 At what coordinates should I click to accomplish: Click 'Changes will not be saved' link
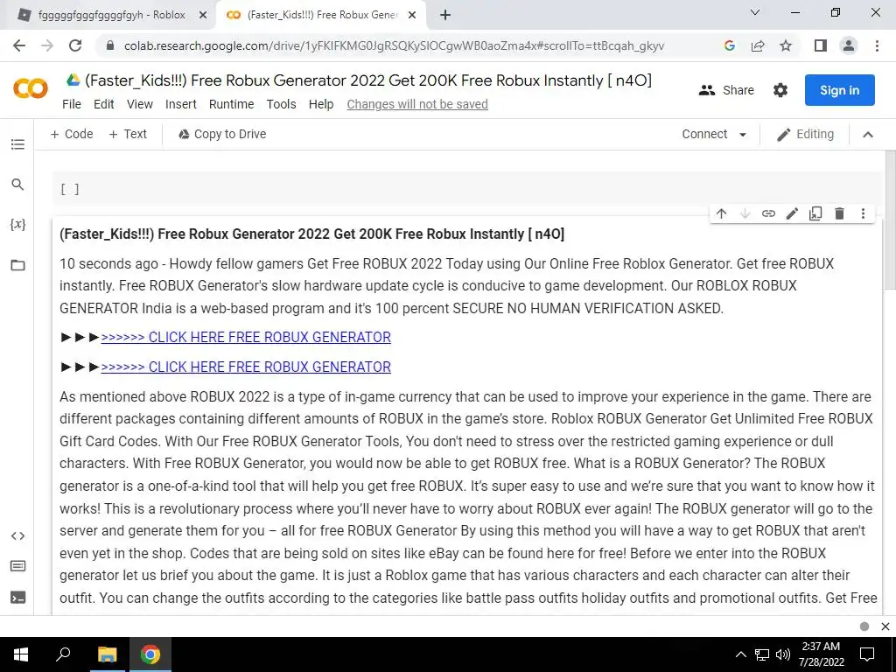tap(417, 104)
